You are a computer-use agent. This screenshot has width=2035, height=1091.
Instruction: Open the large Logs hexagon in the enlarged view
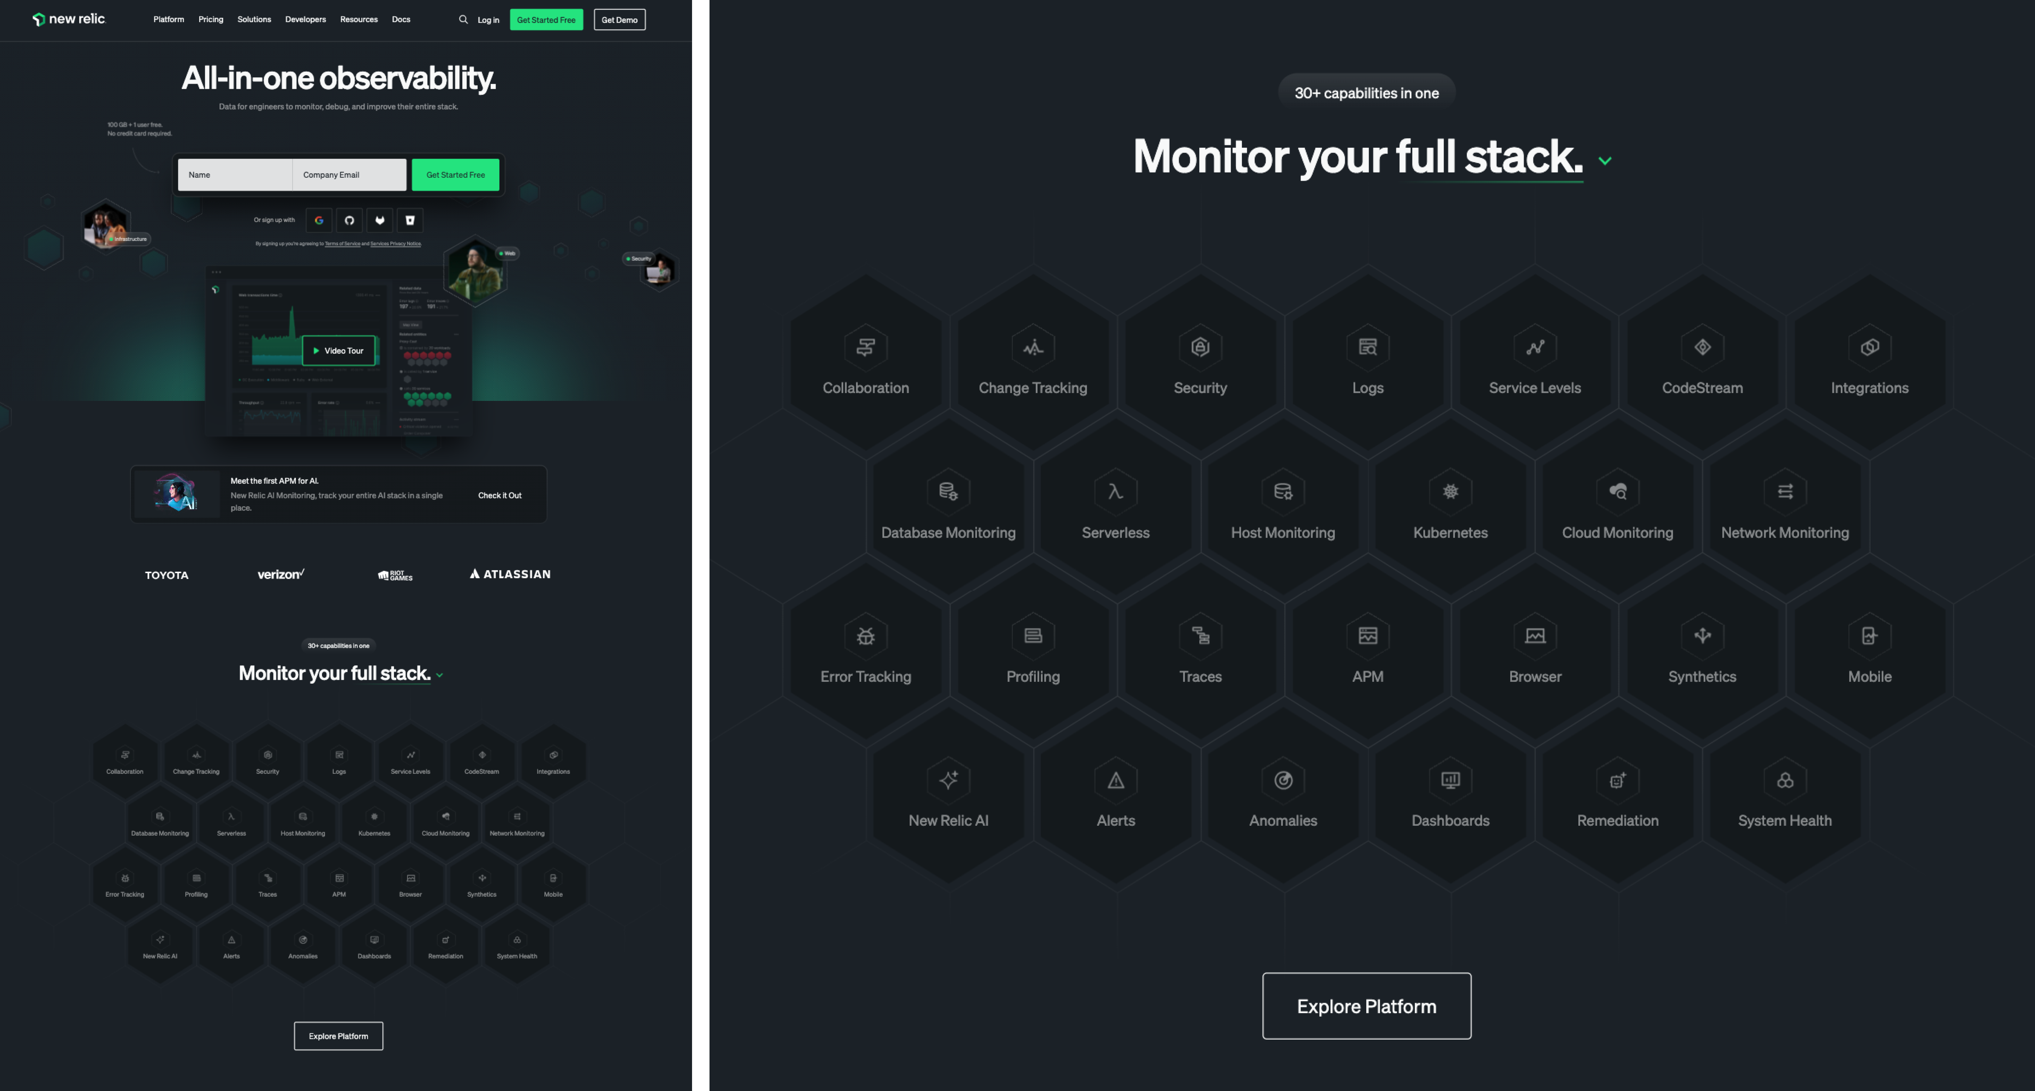1368,362
